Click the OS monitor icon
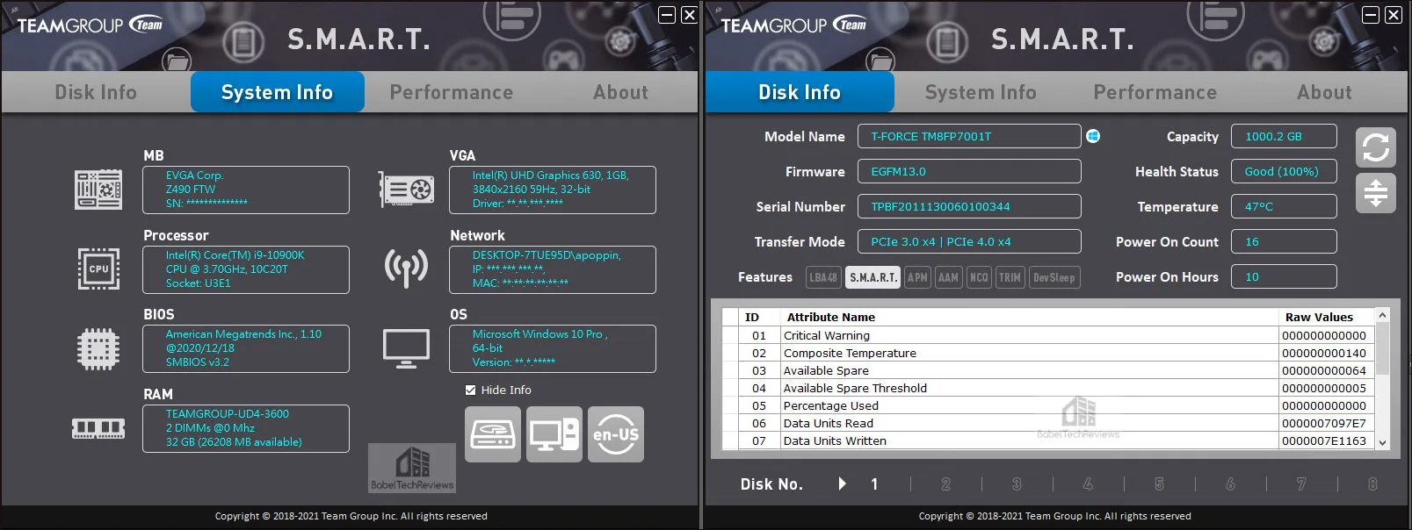 coord(406,348)
